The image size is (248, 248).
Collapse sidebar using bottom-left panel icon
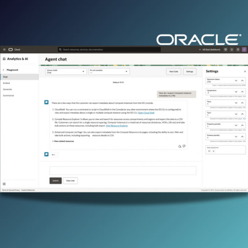tap(4, 184)
